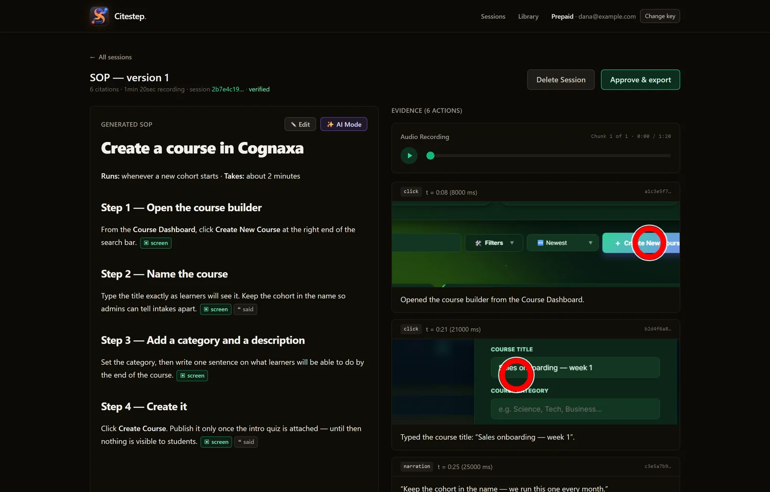770x492 pixels.
Task: Click the said citation in Step 2
Action: 245,309
